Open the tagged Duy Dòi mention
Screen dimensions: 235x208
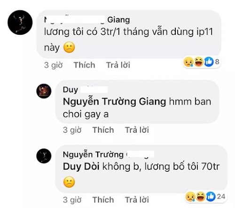point(81,167)
